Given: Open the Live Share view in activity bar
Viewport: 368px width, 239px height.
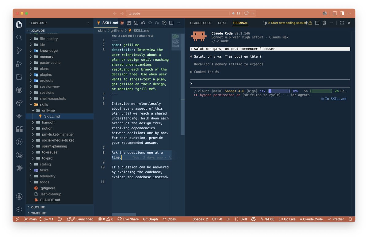Looking at the screenshot, I should click(19, 103).
